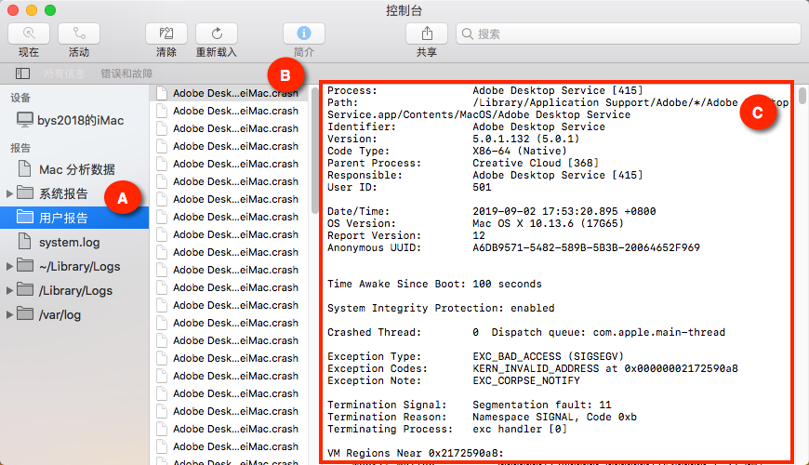Click version text '5.0.1.132 (5.0.1)'

[525, 139]
